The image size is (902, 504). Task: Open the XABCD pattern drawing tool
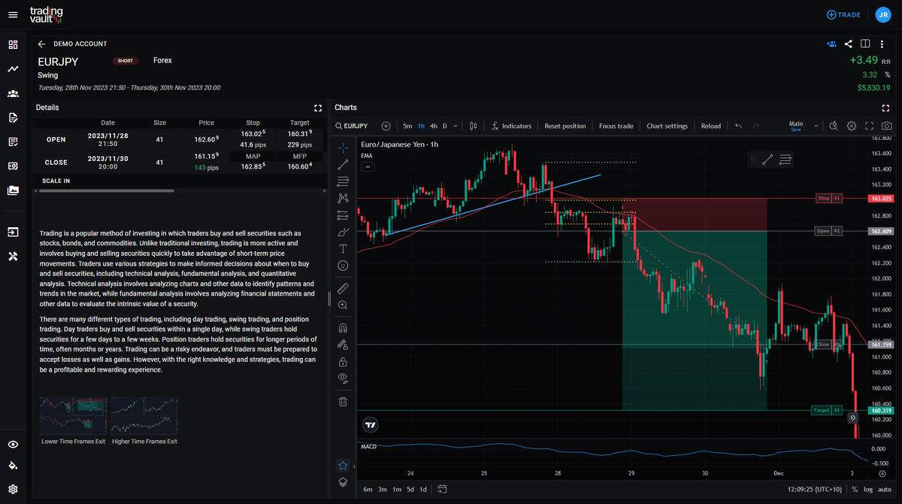tap(343, 198)
